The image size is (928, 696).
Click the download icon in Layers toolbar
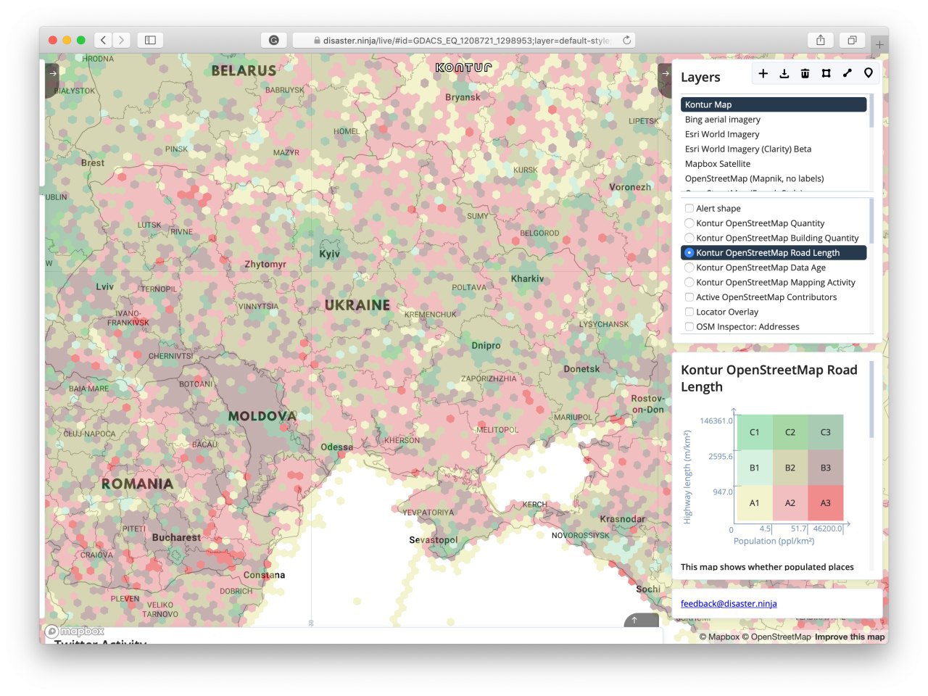[x=784, y=73]
